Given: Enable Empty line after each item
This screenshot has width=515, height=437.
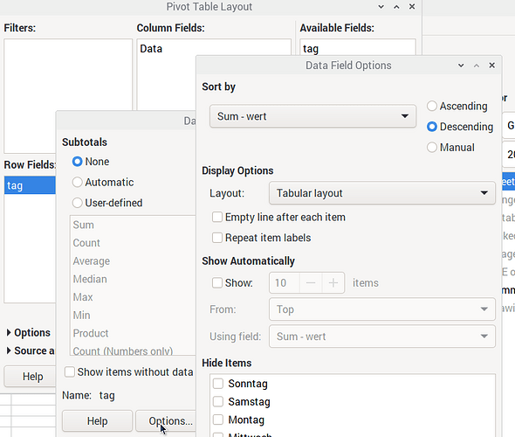Looking at the screenshot, I should (278, 218).
